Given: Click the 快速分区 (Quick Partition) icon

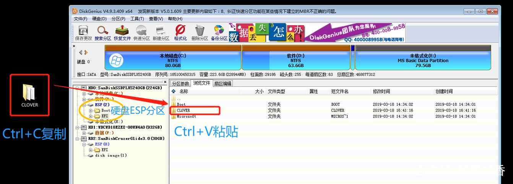Looking at the screenshot, I should point(141,33).
